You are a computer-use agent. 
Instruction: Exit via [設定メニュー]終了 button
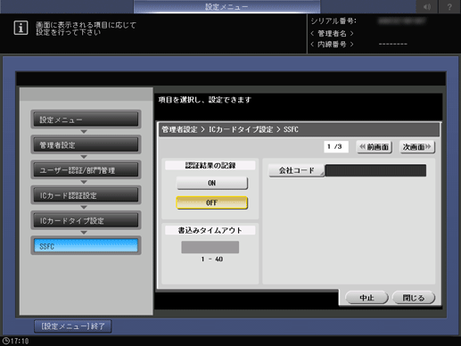(x=73, y=326)
